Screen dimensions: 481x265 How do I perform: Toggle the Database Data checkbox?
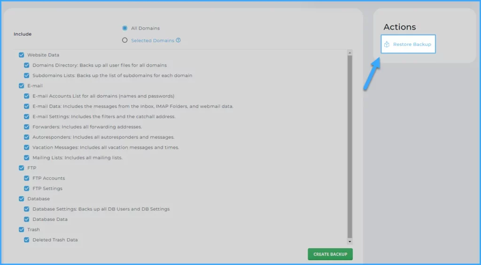[27, 220]
